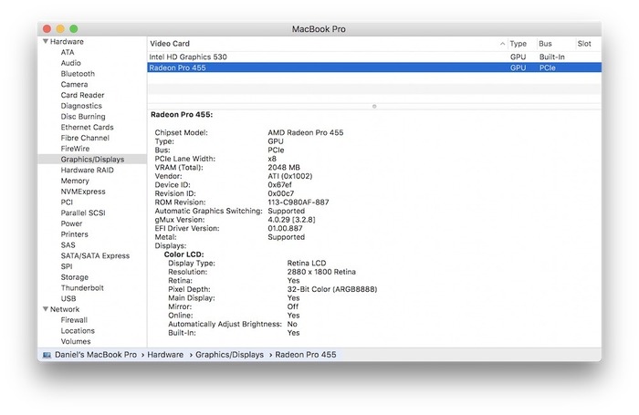Select SPI in the sidebar
The height and width of the screenshot is (415, 639).
[x=67, y=266]
